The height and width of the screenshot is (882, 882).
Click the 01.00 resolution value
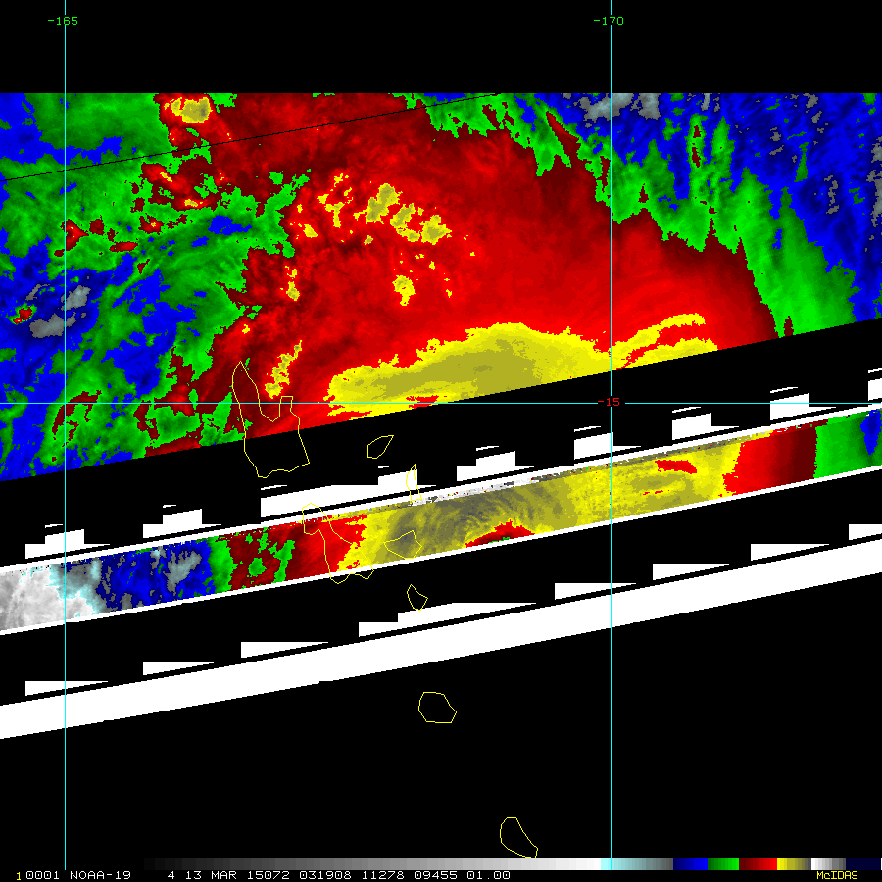coord(489,875)
